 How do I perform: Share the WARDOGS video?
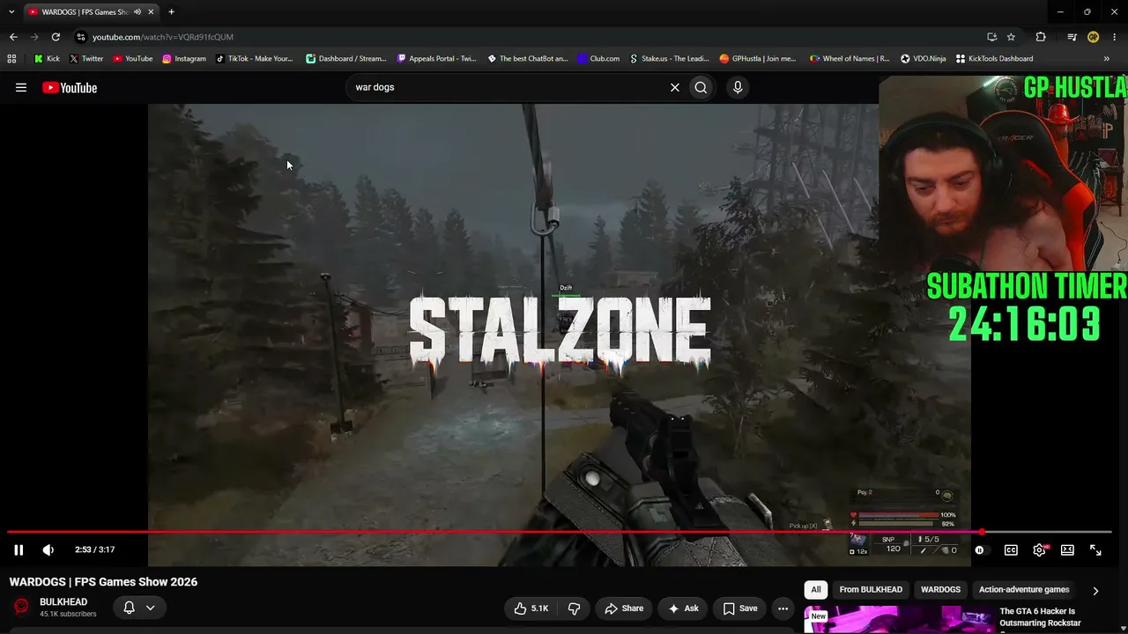coord(625,608)
